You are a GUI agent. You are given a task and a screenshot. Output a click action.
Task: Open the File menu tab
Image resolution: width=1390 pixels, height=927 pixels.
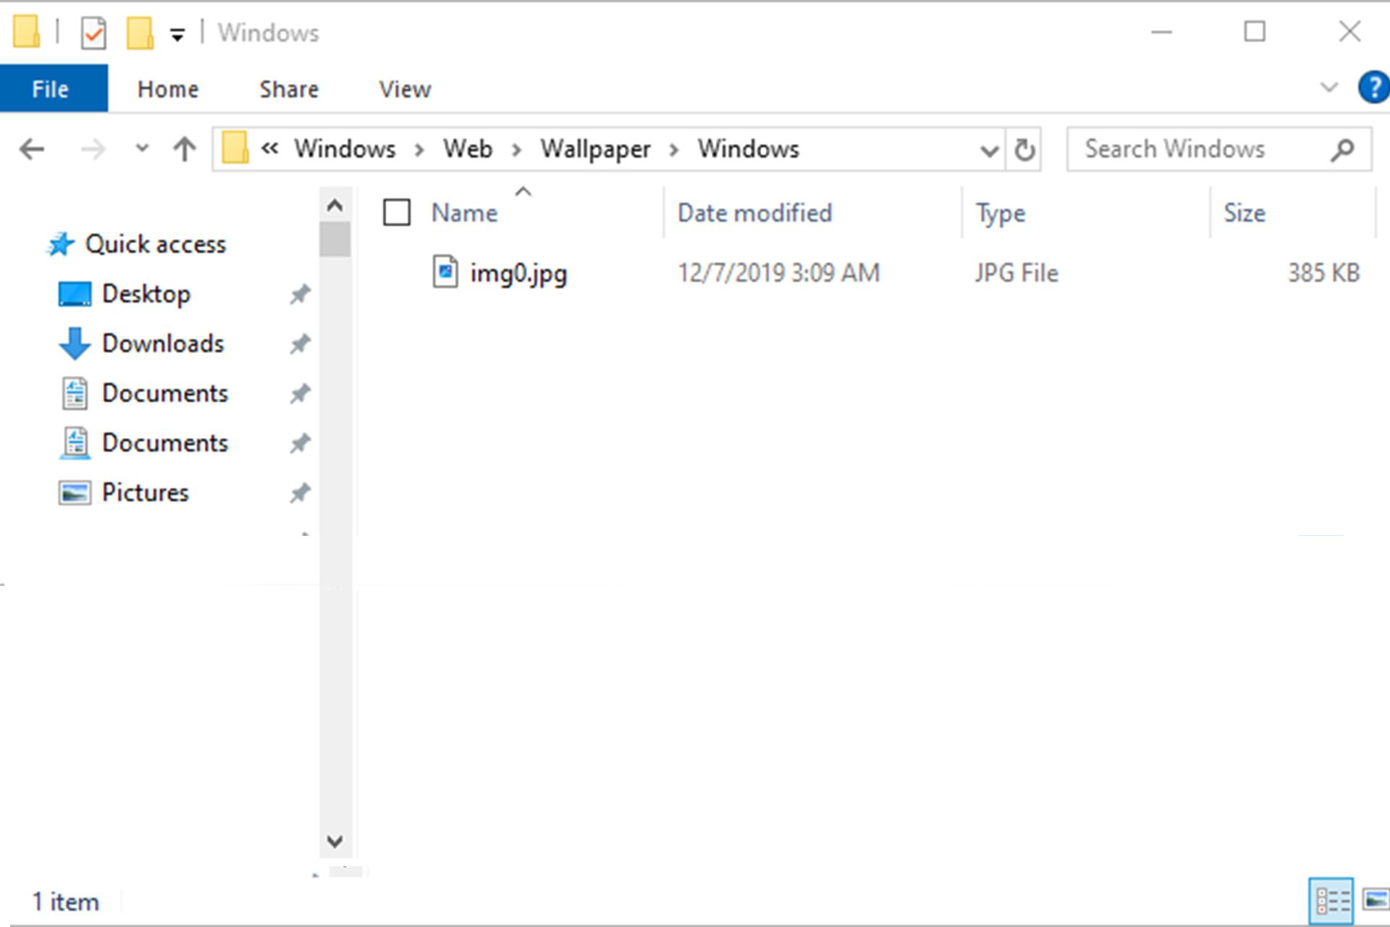click(x=51, y=89)
